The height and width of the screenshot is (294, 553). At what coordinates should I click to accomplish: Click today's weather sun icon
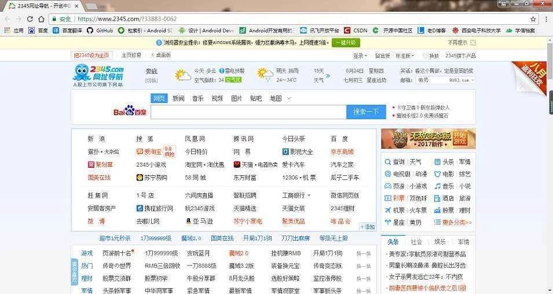(x=182, y=75)
